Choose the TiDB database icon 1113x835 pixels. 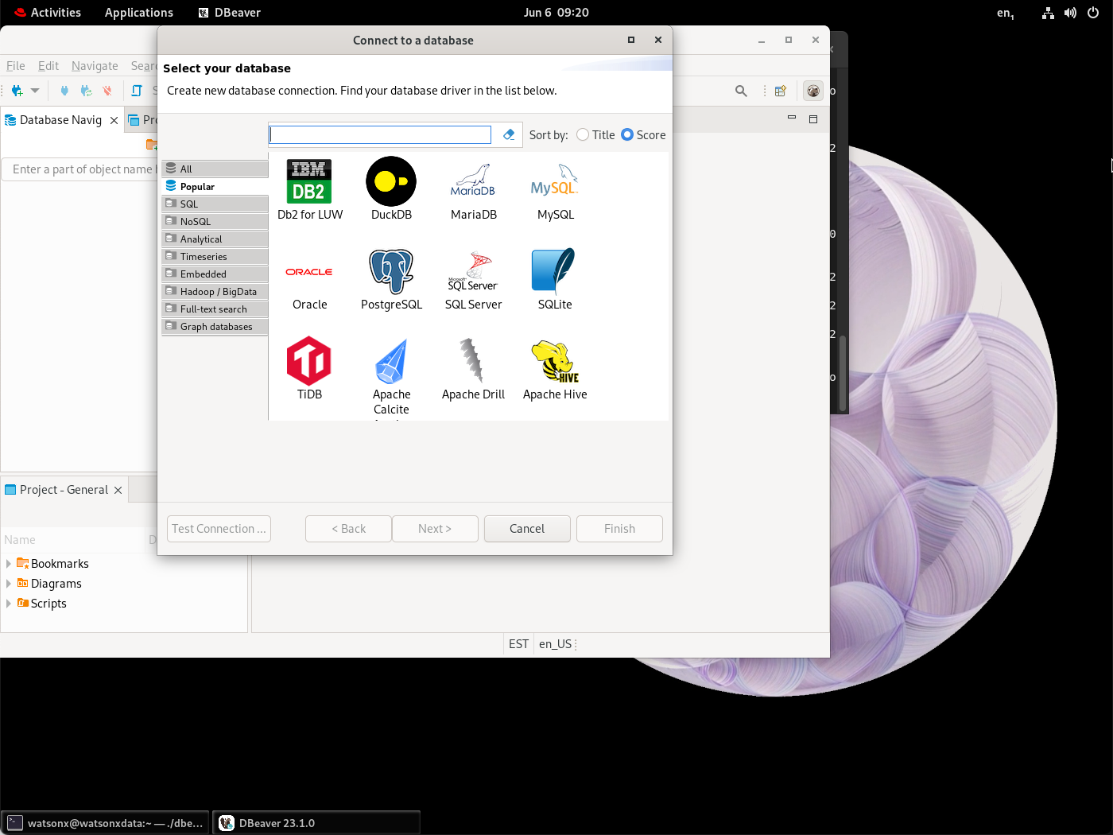click(x=309, y=361)
